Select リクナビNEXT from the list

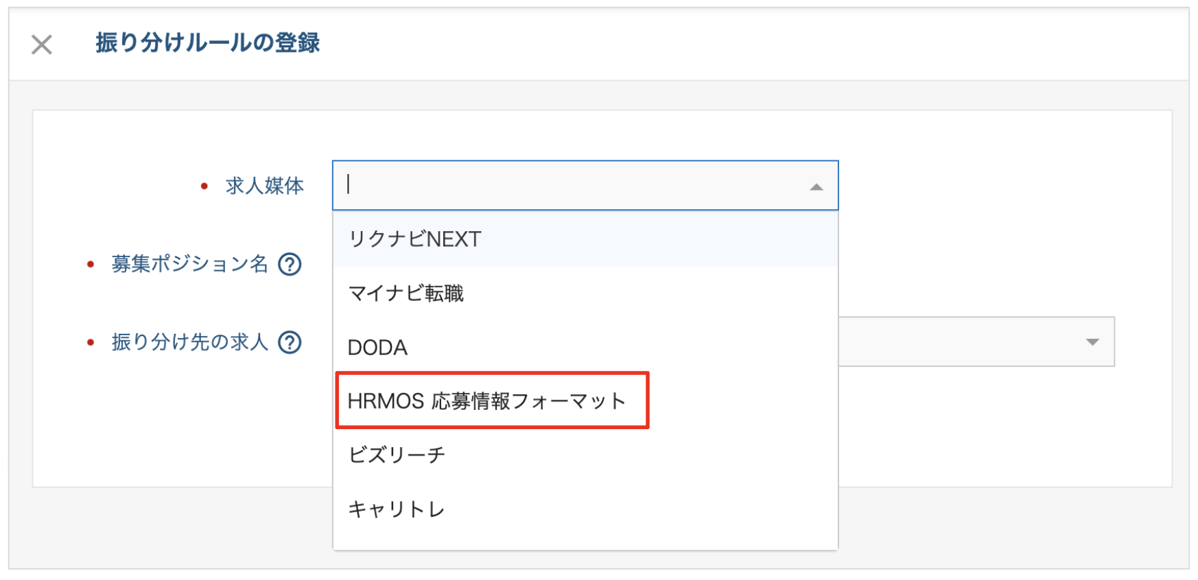[x=585, y=239]
